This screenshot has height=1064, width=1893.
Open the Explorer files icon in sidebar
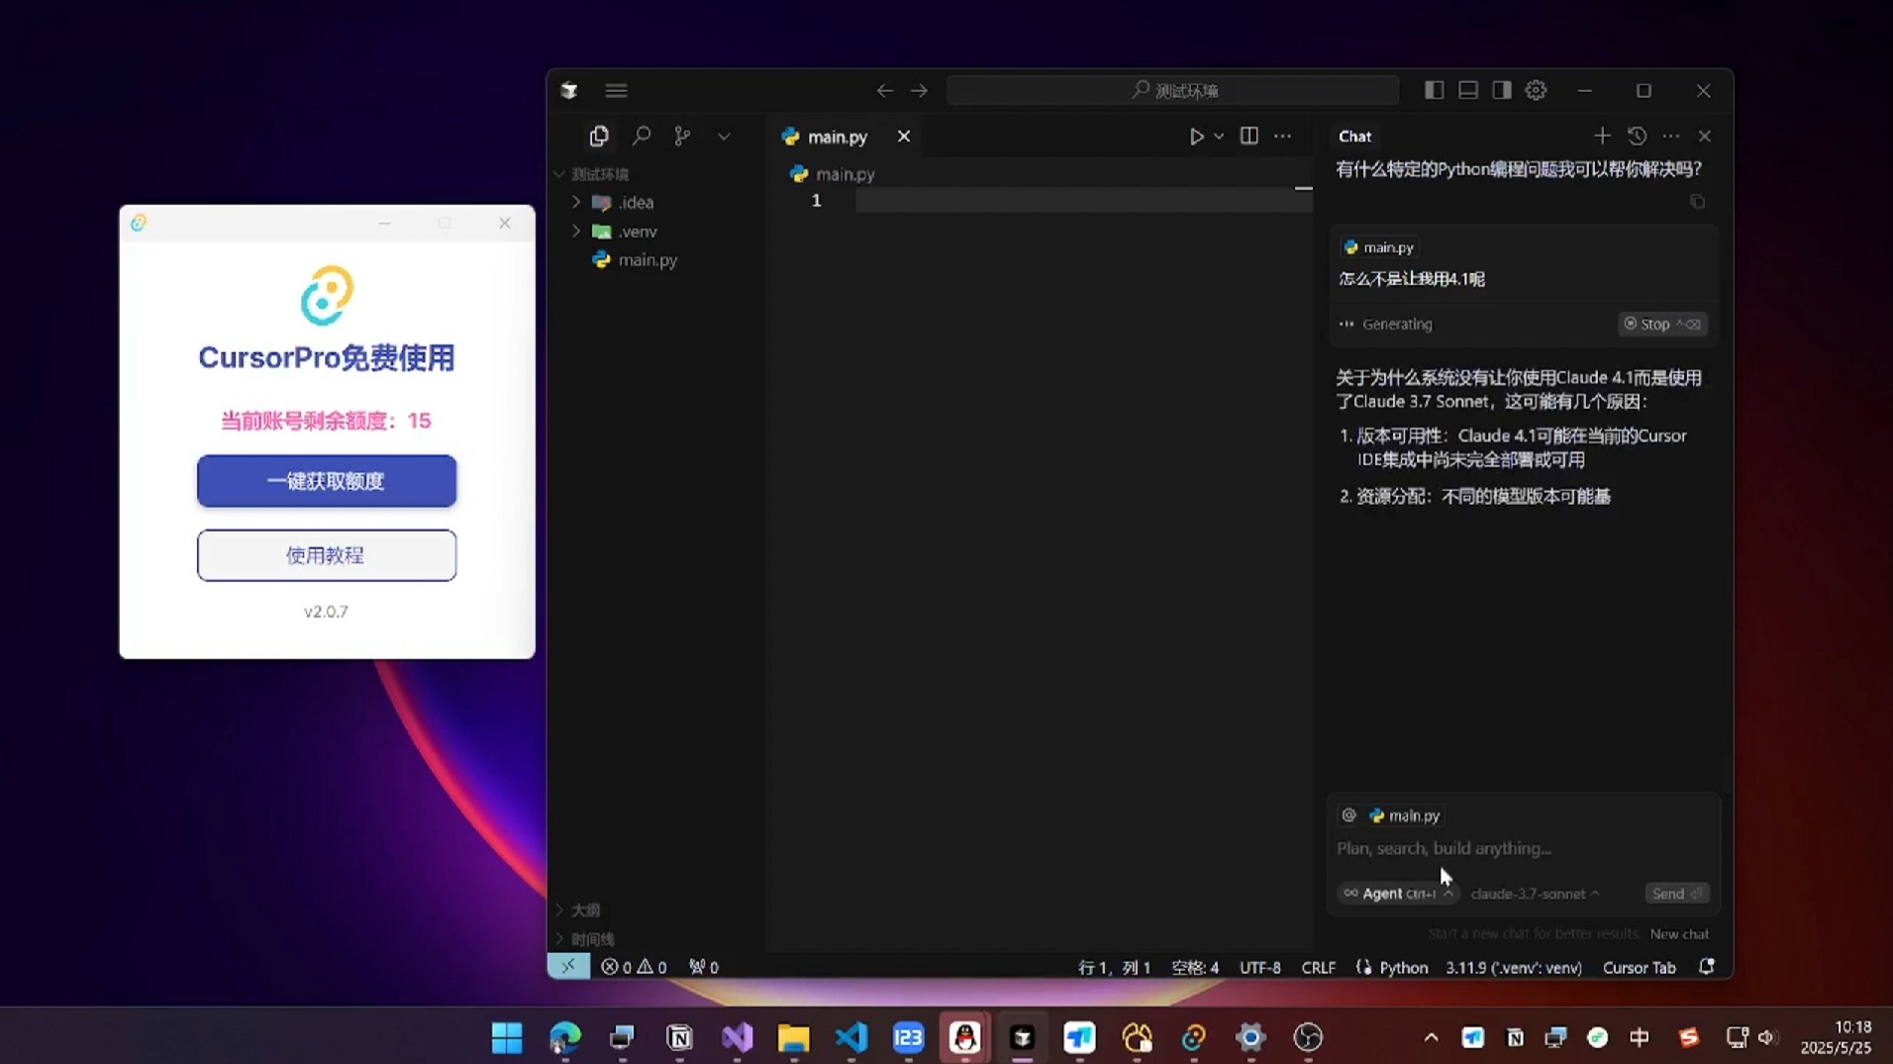point(599,136)
